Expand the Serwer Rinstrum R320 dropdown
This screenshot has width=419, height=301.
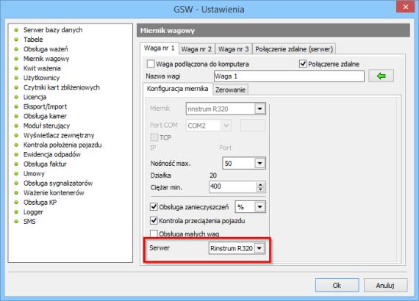click(x=259, y=248)
